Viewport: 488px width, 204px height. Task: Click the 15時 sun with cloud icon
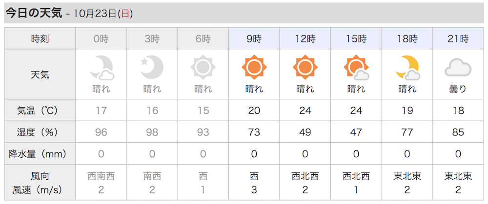(x=356, y=67)
